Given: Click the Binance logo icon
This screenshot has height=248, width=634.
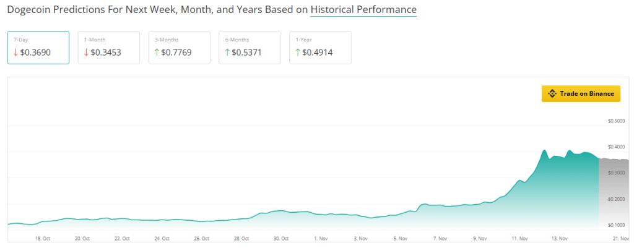Looking at the screenshot, I should coord(552,94).
